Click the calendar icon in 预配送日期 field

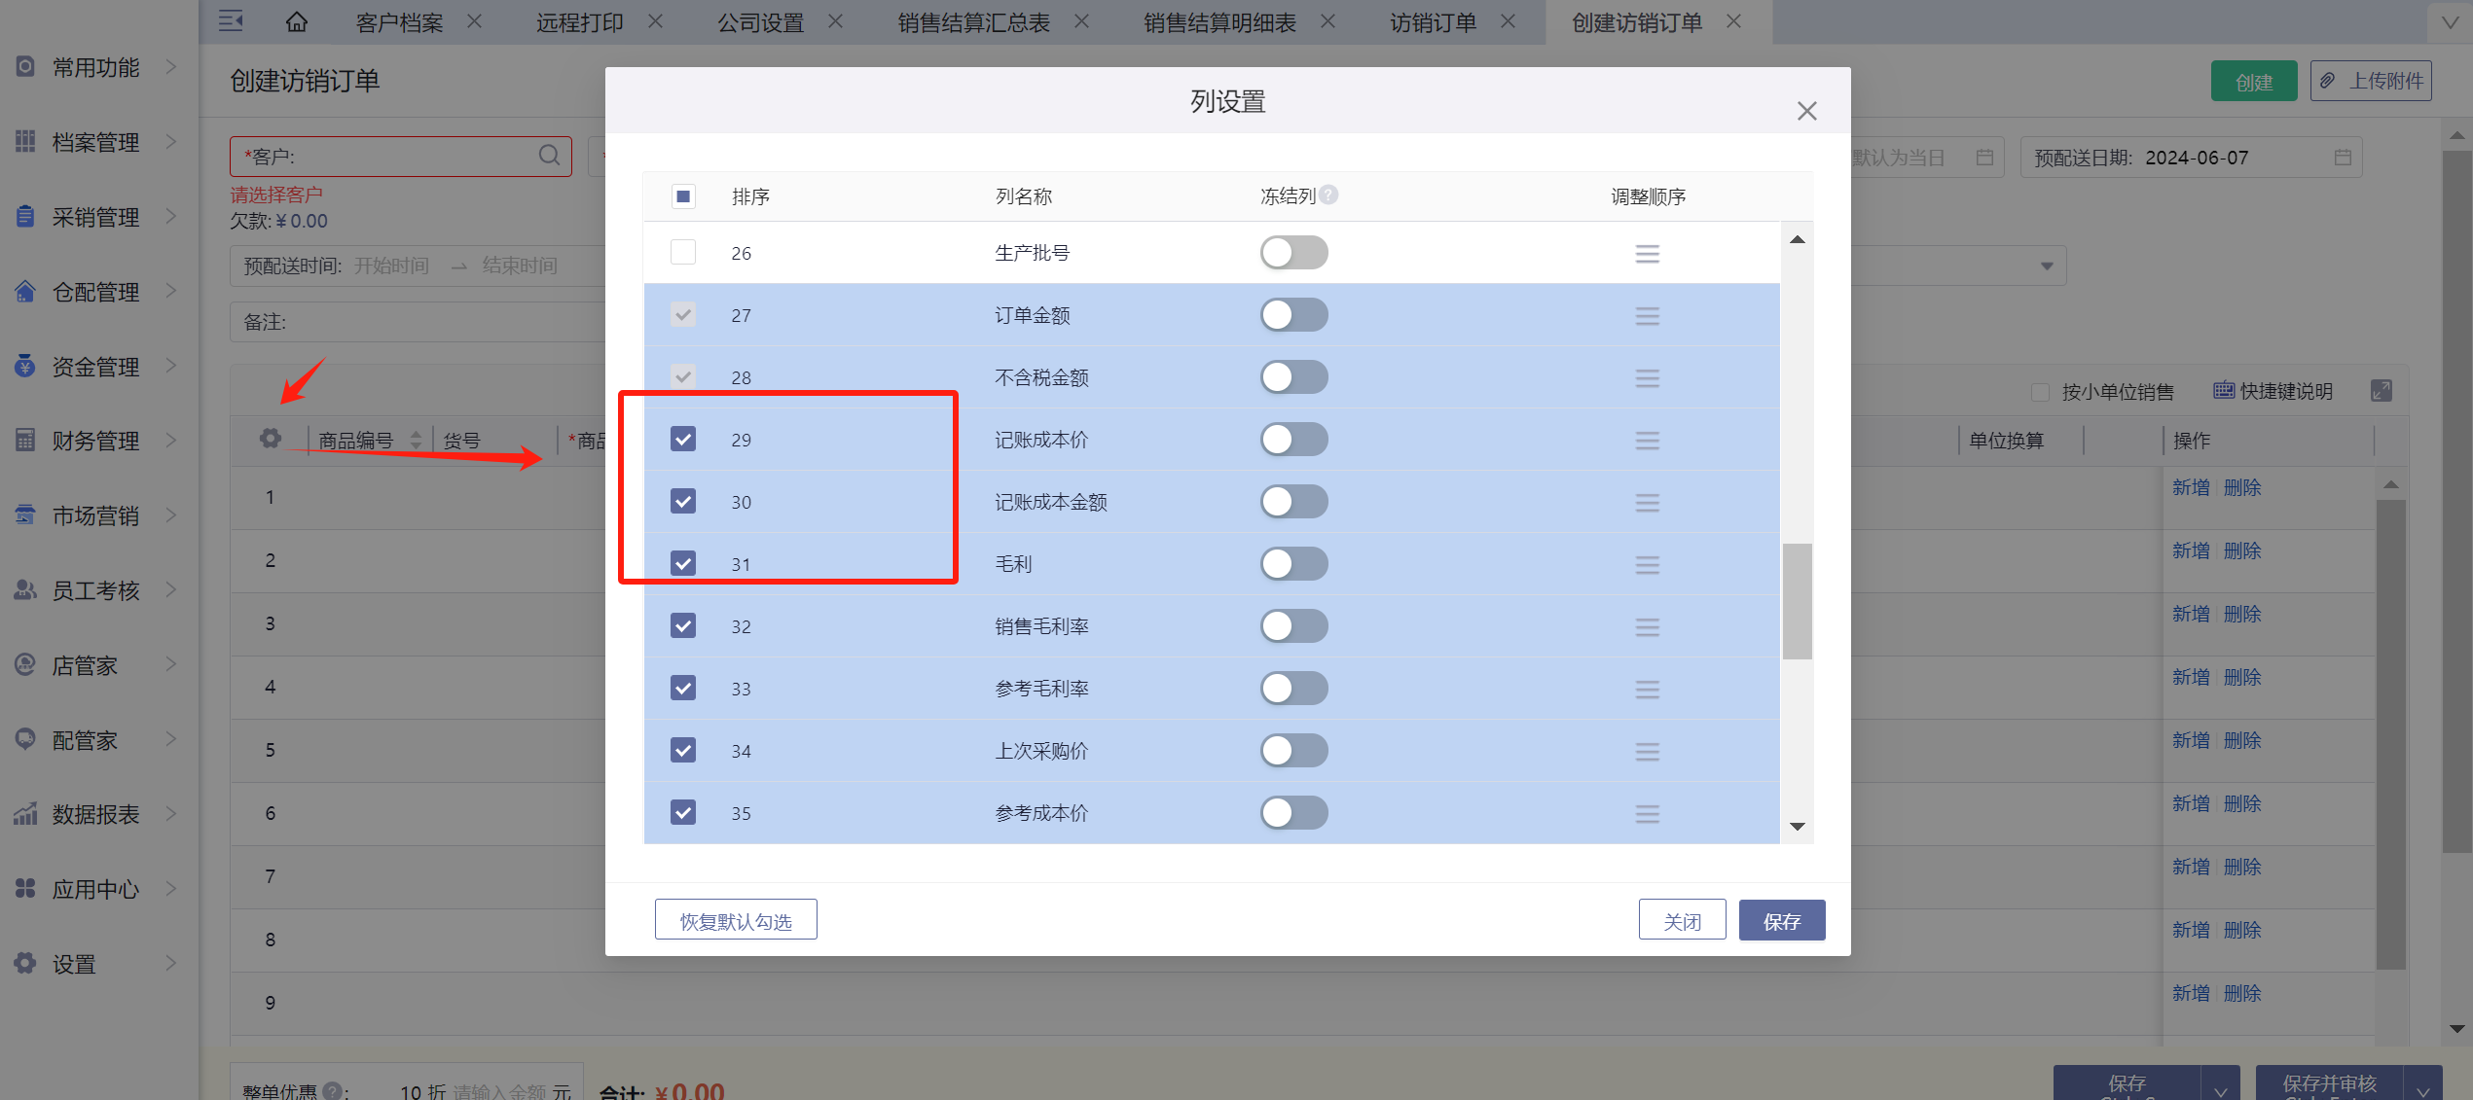pyautogui.click(x=2343, y=158)
